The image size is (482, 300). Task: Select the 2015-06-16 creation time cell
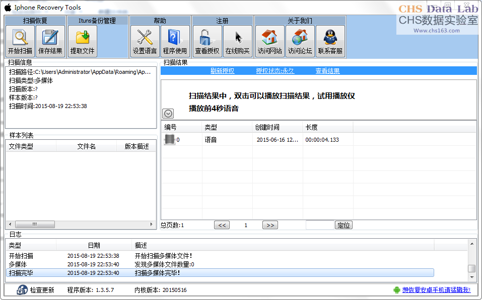278,140
